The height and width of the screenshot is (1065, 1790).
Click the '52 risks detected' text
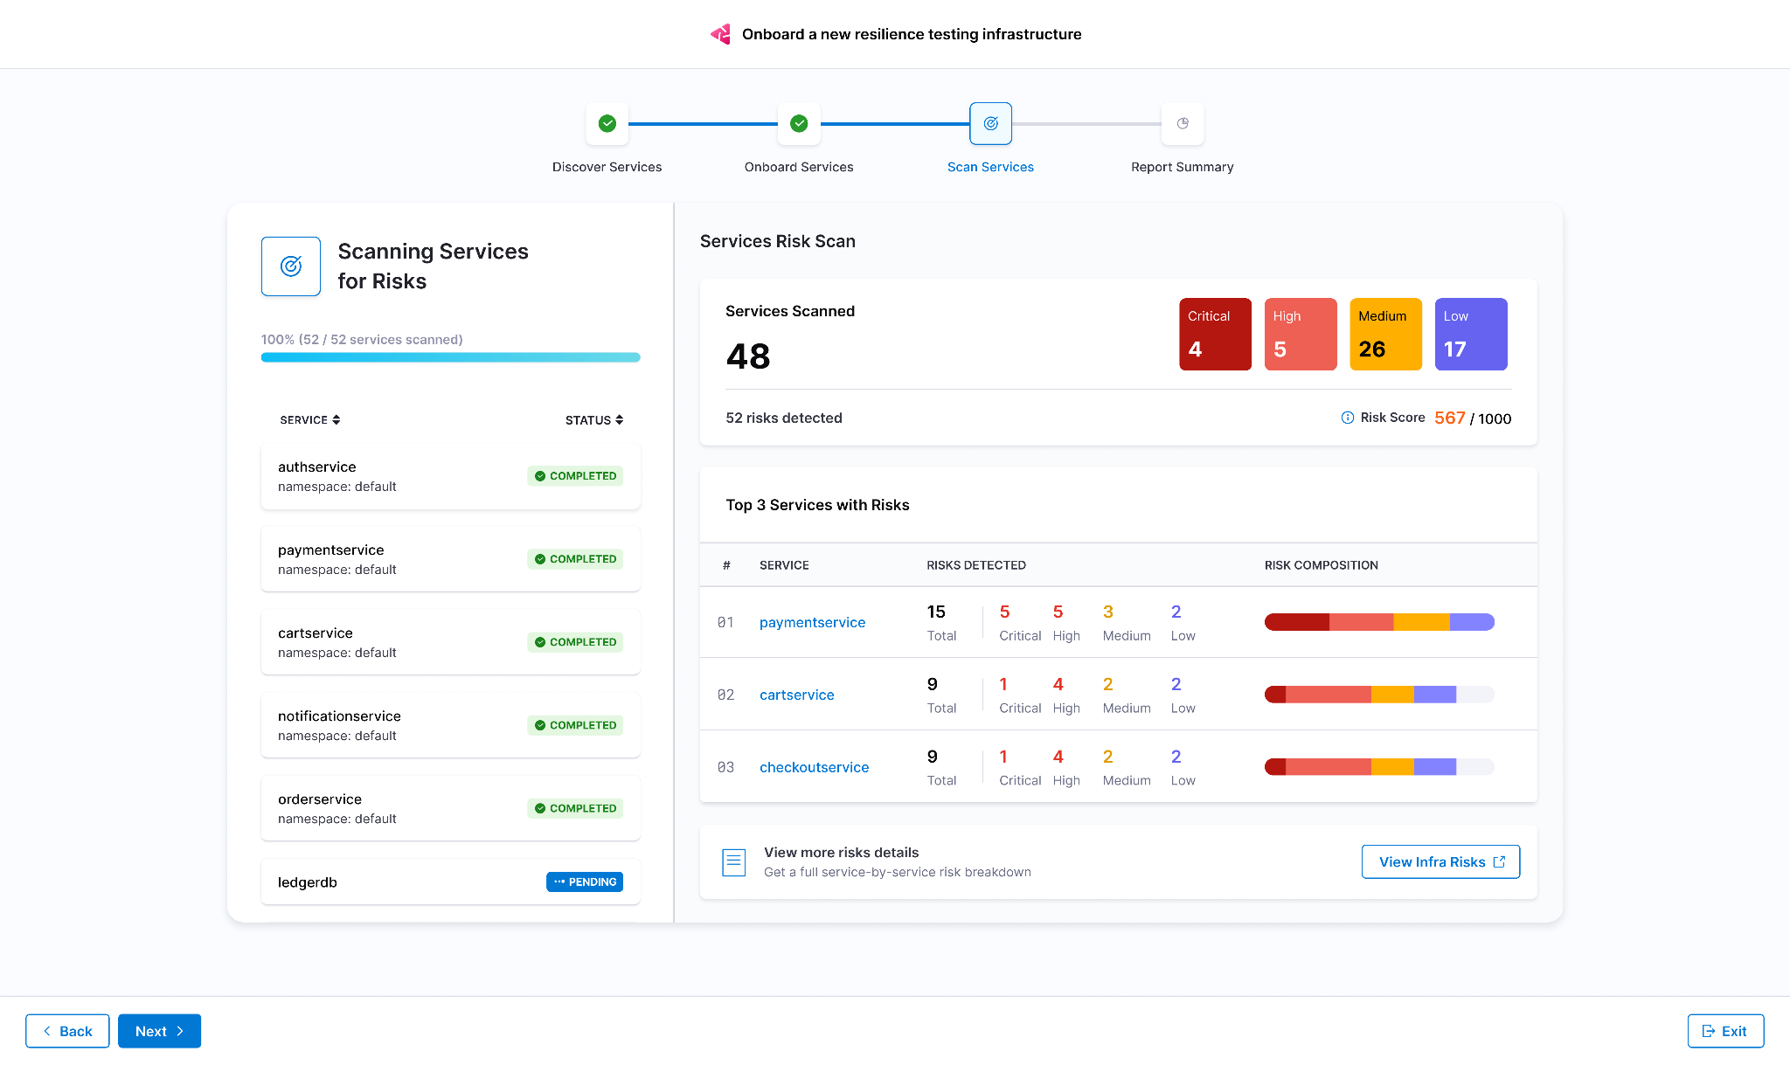click(x=784, y=418)
